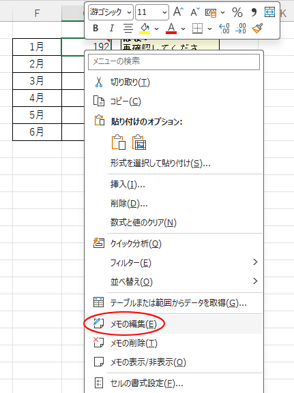
Task: Open セルの書式設定(F)...
Action: tap(174, 383)
